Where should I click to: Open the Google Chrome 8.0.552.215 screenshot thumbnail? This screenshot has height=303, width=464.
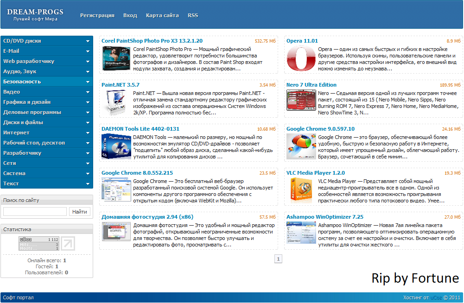point(116,189)
